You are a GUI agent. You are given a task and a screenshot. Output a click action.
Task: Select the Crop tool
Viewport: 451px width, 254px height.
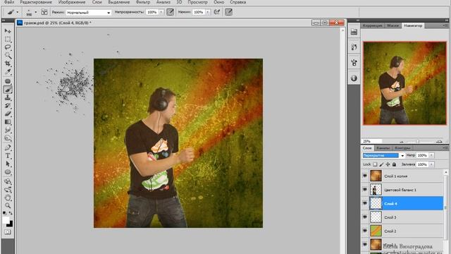(8, 64)
